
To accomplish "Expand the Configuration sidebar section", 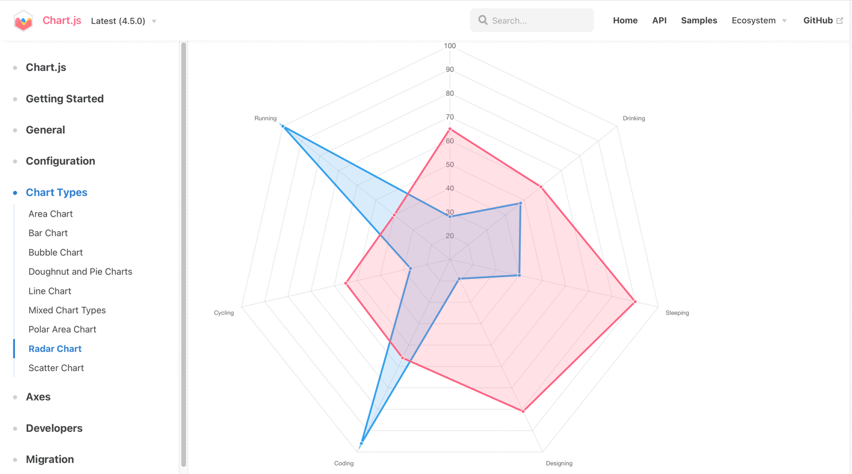I will [x=60, y=161].
